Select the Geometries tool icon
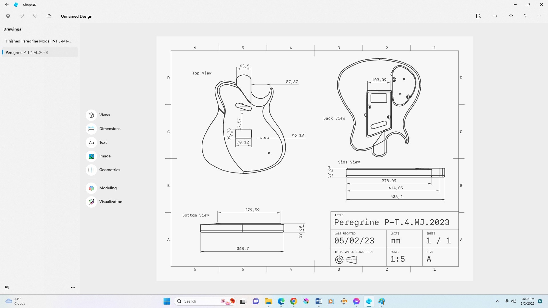 (91, 170)
